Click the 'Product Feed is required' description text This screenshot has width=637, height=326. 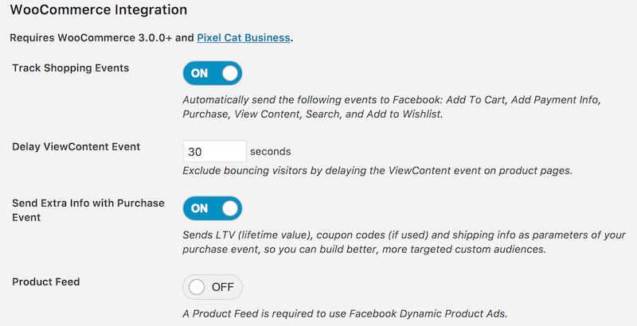(x=345, y=311)
